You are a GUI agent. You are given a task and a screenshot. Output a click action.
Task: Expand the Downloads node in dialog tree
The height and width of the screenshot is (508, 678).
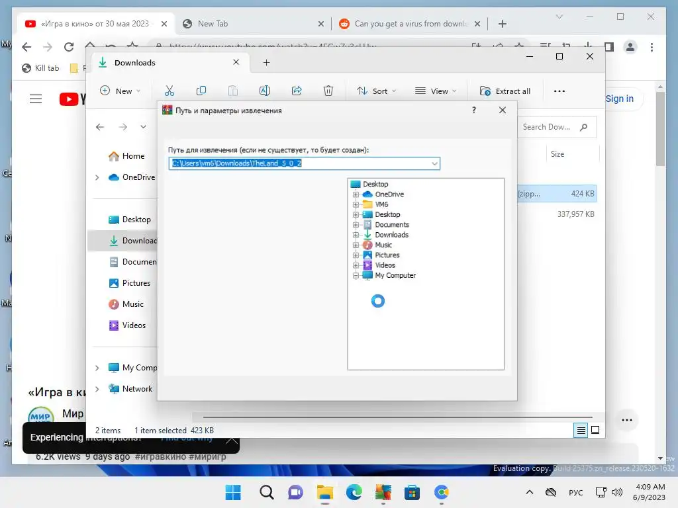click(356, 235)
